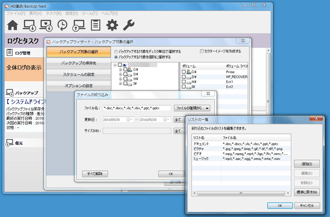Click the restore clock toolbar icon
Screen dimensions: 330x217
[x=62, y=25]
